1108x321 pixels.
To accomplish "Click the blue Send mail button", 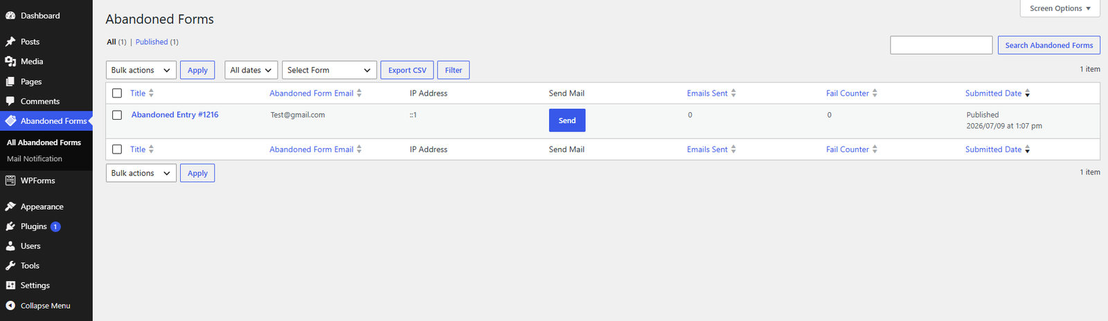I will tap(567, 120).
